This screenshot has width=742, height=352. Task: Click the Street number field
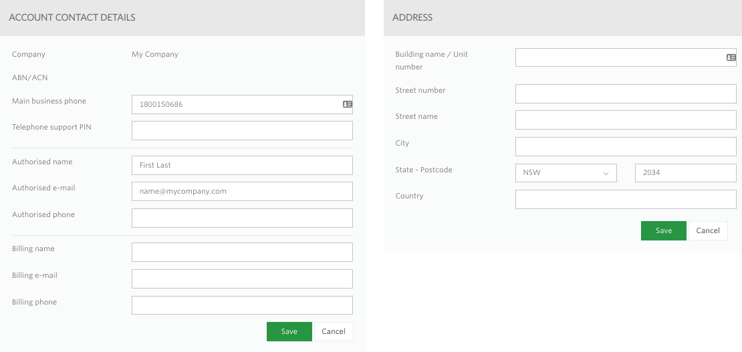pos(626,94)
